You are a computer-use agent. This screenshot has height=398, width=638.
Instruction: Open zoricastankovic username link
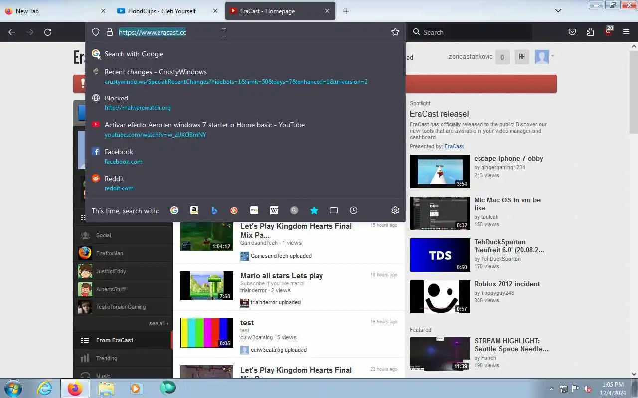pos(471,57)
